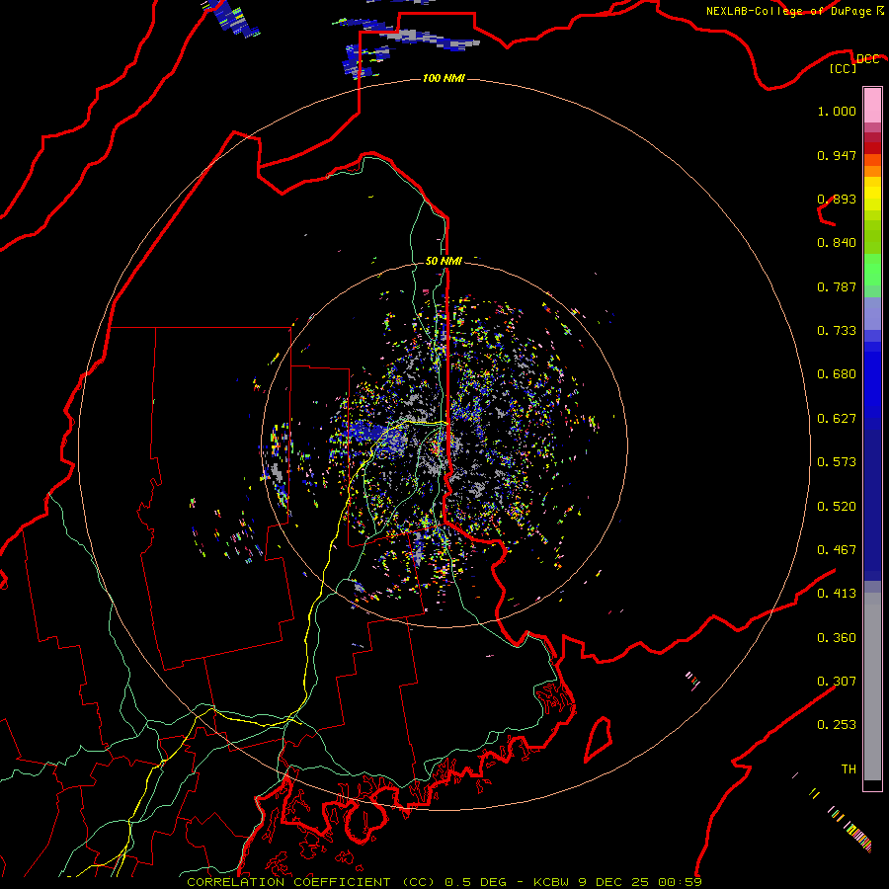Click the 1.000 scale value
Viewport: 889px width, 889px height.
(x=837, y=111)
